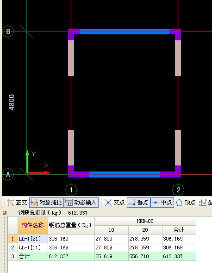
Task: Click axis bubble 1
Action: point(71,190)
